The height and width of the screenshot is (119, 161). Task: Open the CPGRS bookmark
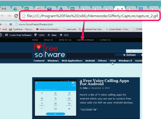137,29
